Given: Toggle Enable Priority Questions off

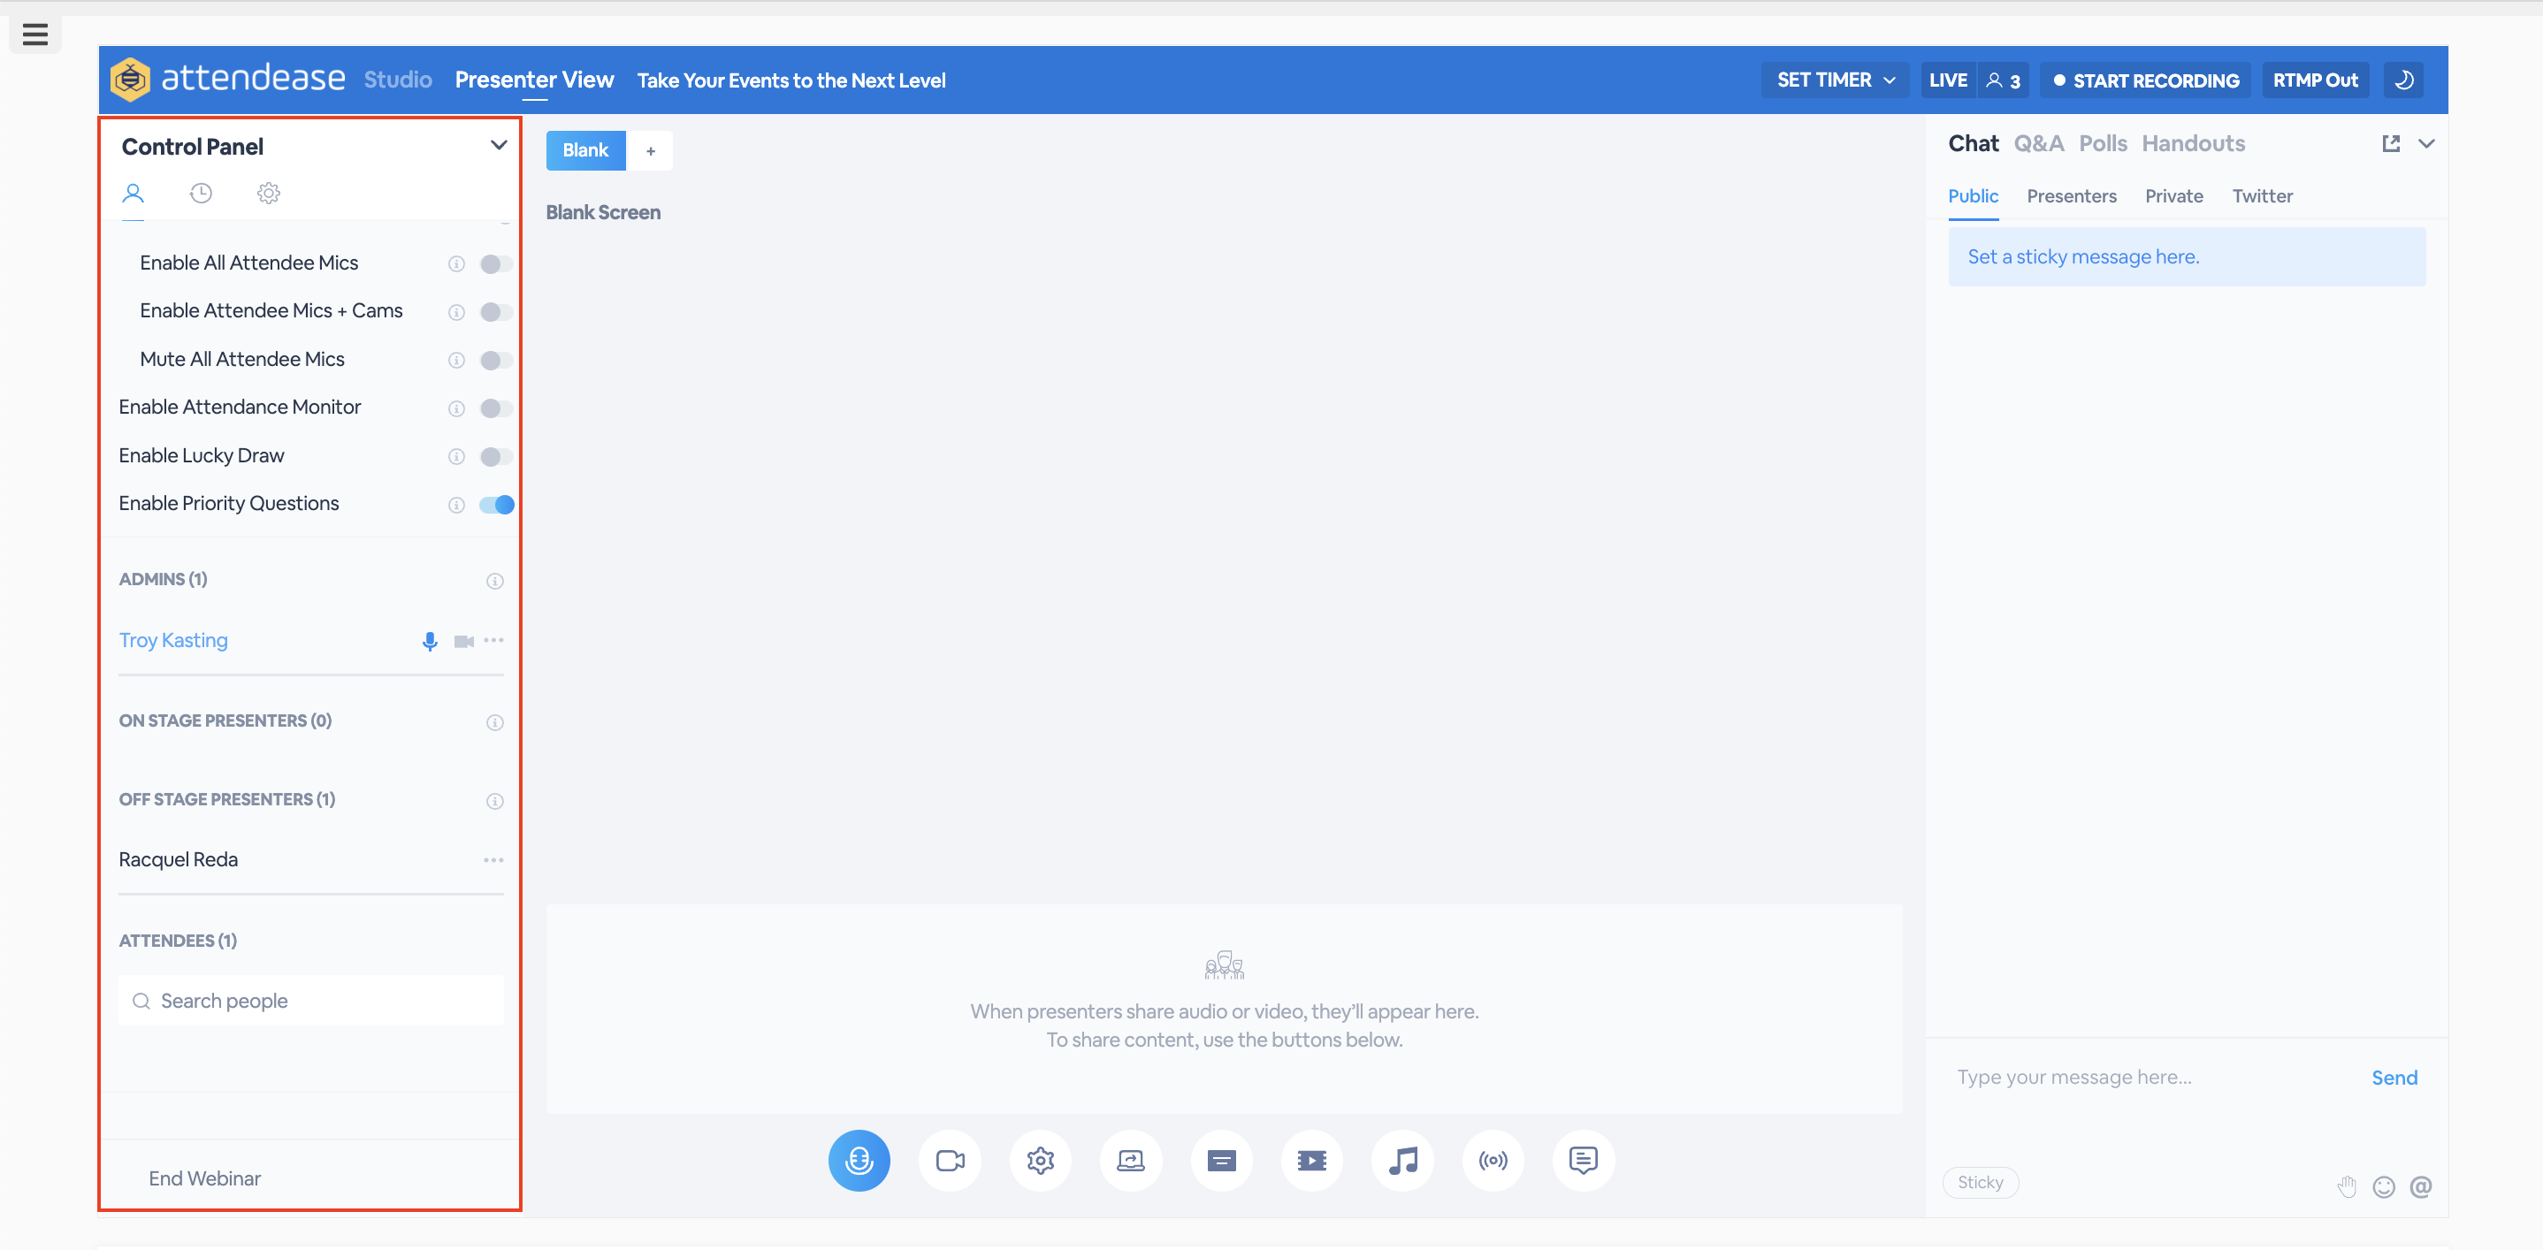Looking at the screenshot, I should pos(497,504).
